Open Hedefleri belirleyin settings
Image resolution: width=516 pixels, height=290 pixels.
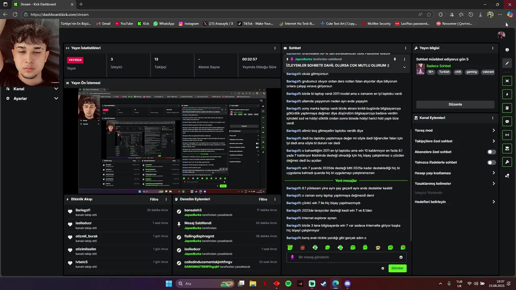455,202
